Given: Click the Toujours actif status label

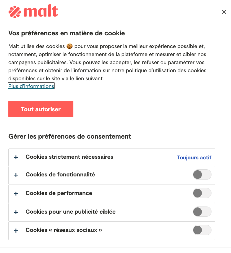Looking at the screenshot, I should click(194, 158).
